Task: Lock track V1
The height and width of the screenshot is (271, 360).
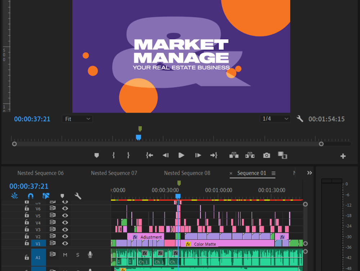Action: click(x=27, y=243)
